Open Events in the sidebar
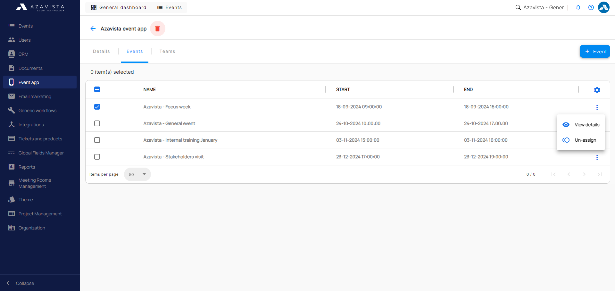Image resolution: width=615 pixels, height=291 pixels. (40, 26)
